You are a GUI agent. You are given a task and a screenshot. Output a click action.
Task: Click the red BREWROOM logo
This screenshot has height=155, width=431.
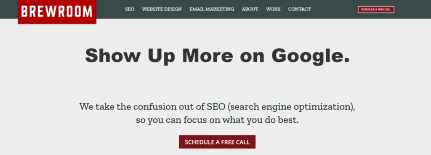pyautogui.click(x=57, y=12)
